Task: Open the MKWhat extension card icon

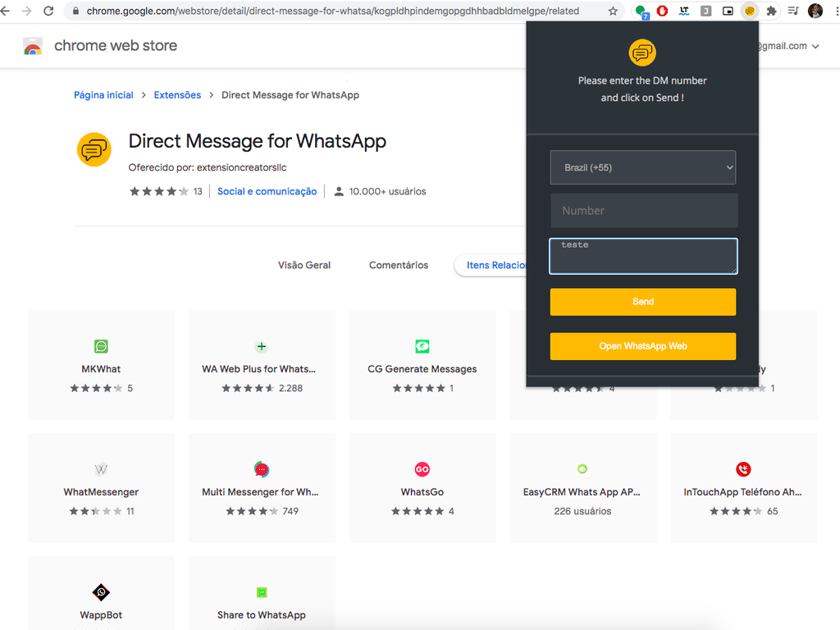Action: 101,347
